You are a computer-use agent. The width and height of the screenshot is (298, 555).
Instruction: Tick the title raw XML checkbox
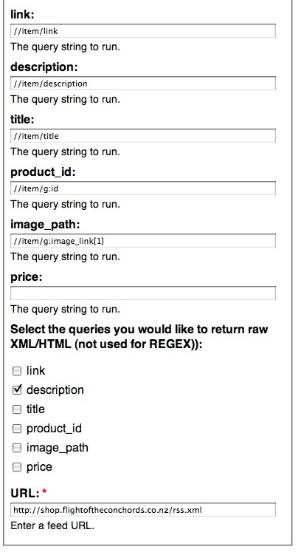[17, 409]
